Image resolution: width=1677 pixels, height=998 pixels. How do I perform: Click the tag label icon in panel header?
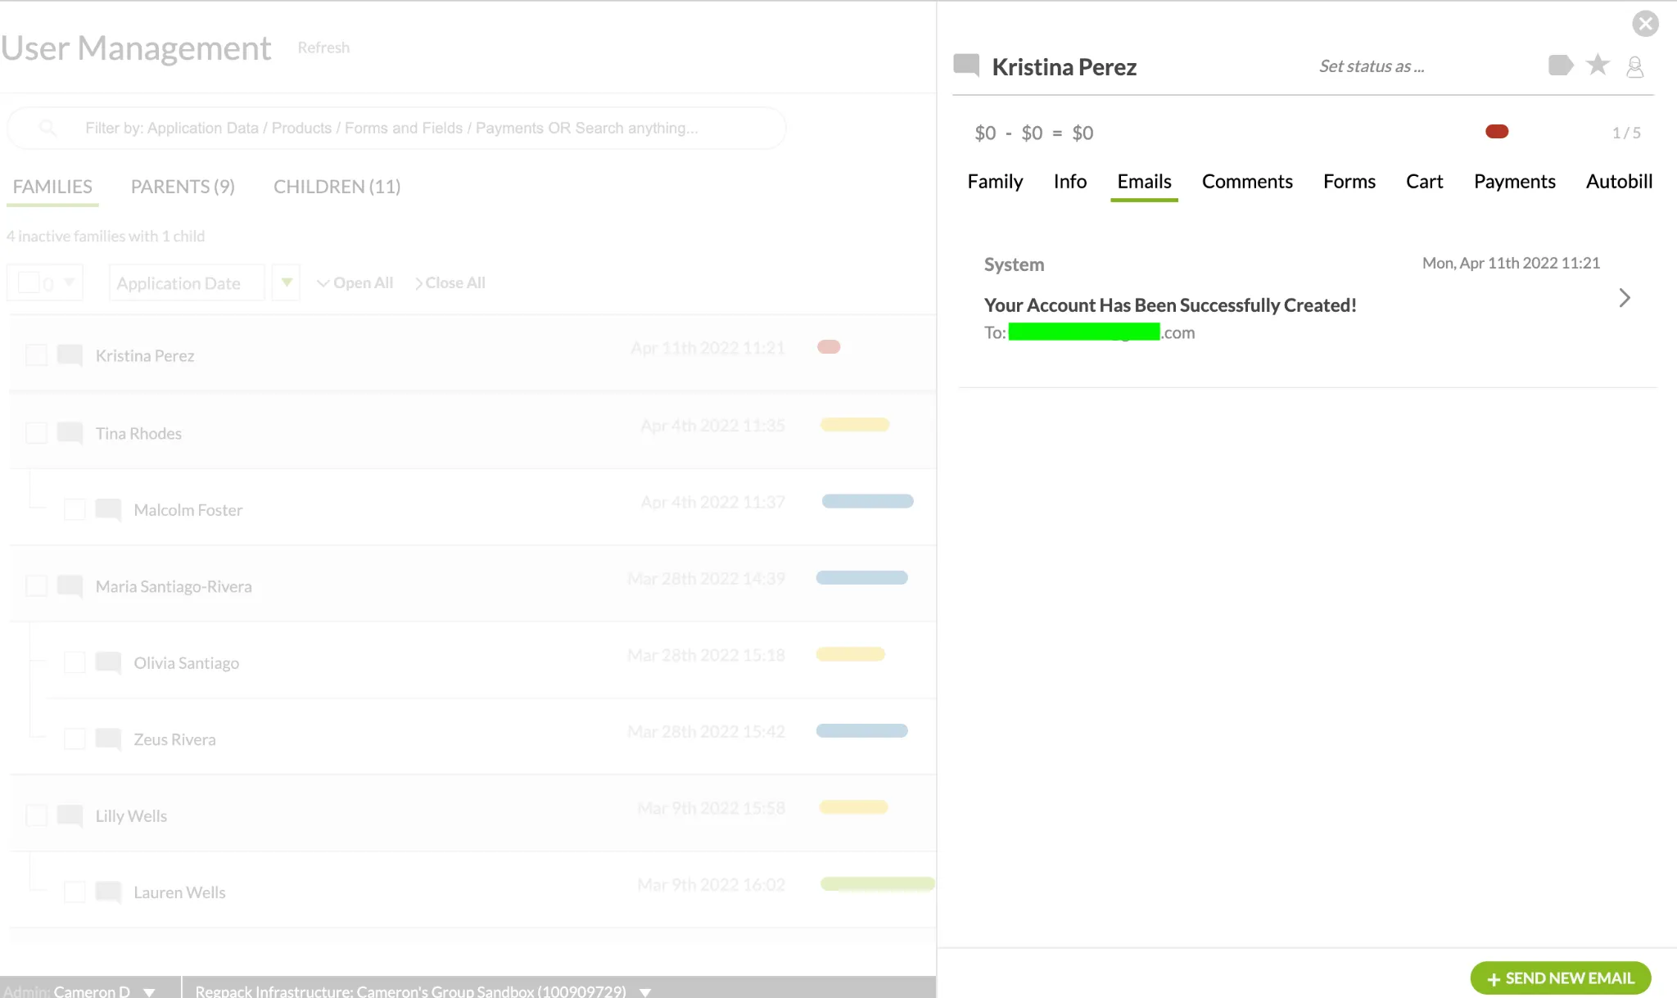pos(1561,65)
